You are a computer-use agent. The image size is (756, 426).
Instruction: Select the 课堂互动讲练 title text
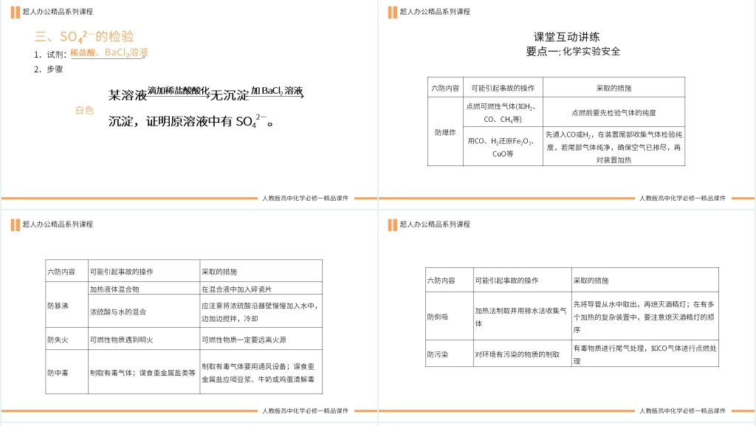(x=566, y=37)
